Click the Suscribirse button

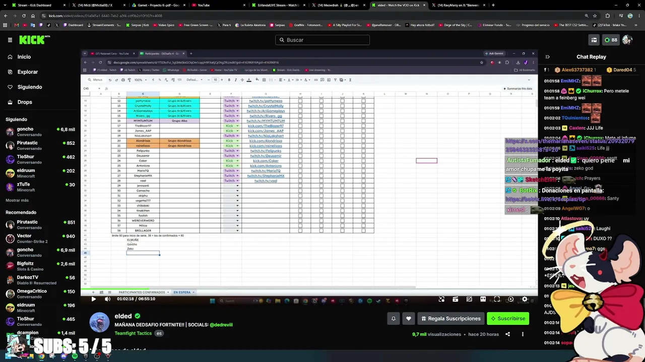508,318
